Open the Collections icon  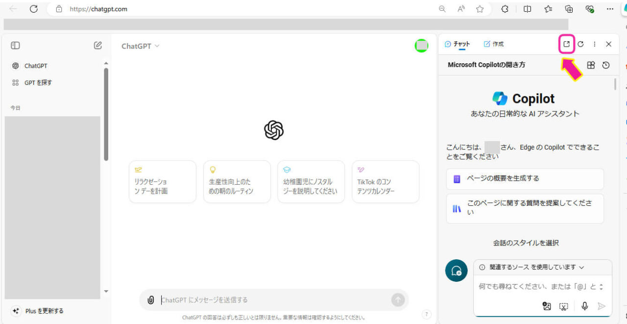(569, 9)
